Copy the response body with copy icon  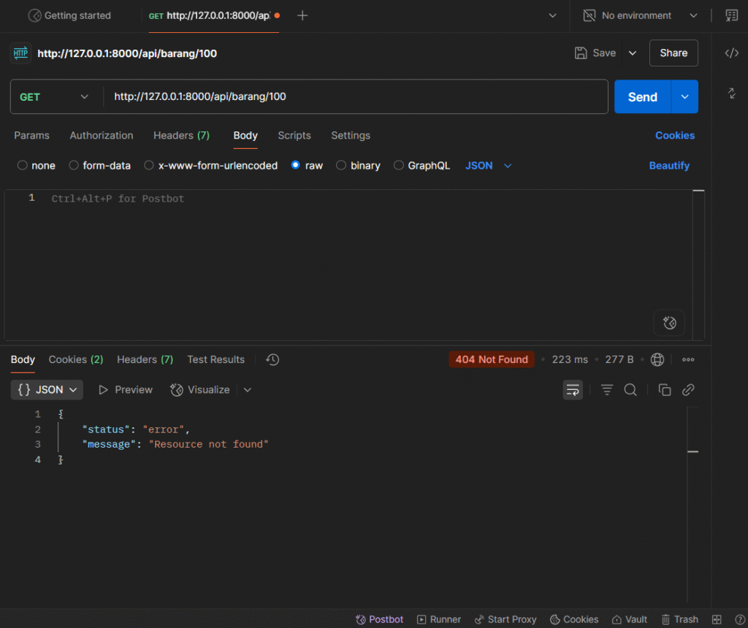tap(664, 390)
